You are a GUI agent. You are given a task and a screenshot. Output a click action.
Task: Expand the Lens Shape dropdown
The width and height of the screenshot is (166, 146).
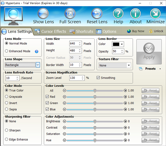(38, 65)
